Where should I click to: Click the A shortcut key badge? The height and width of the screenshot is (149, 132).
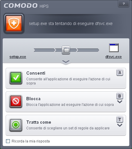click(120, 73)
